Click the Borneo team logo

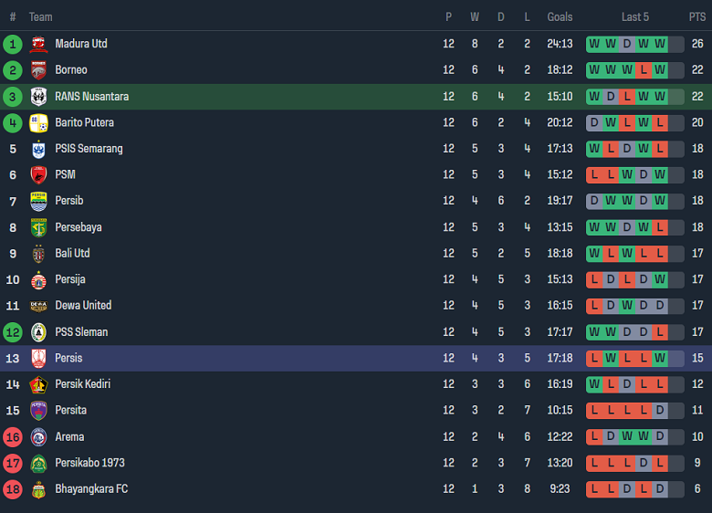(x=38, y=70)
